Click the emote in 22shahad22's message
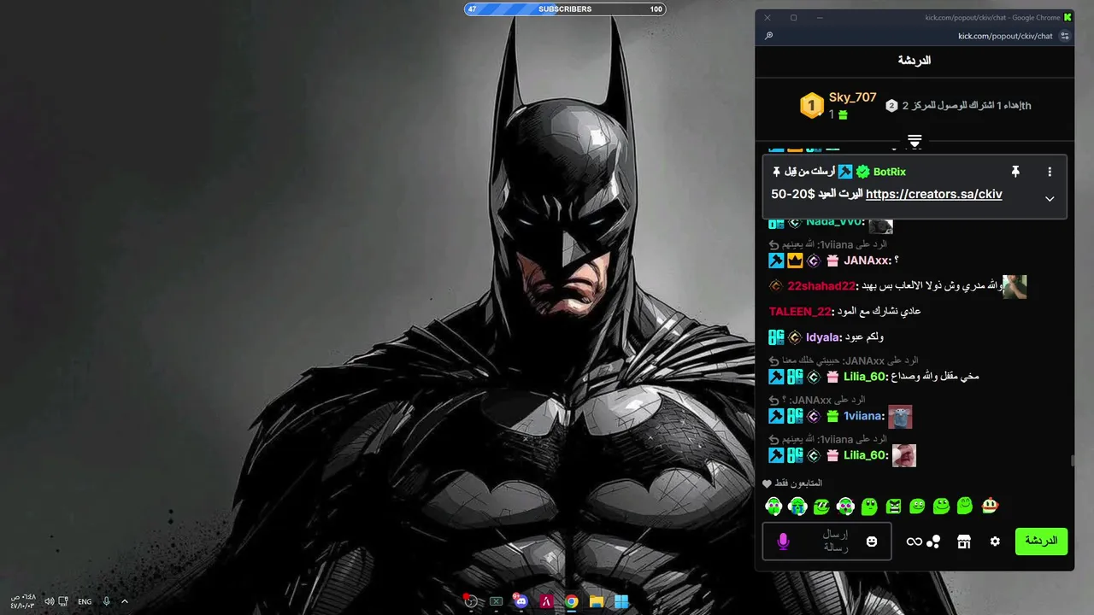 pyautogui.click(x=1015, y=287)
